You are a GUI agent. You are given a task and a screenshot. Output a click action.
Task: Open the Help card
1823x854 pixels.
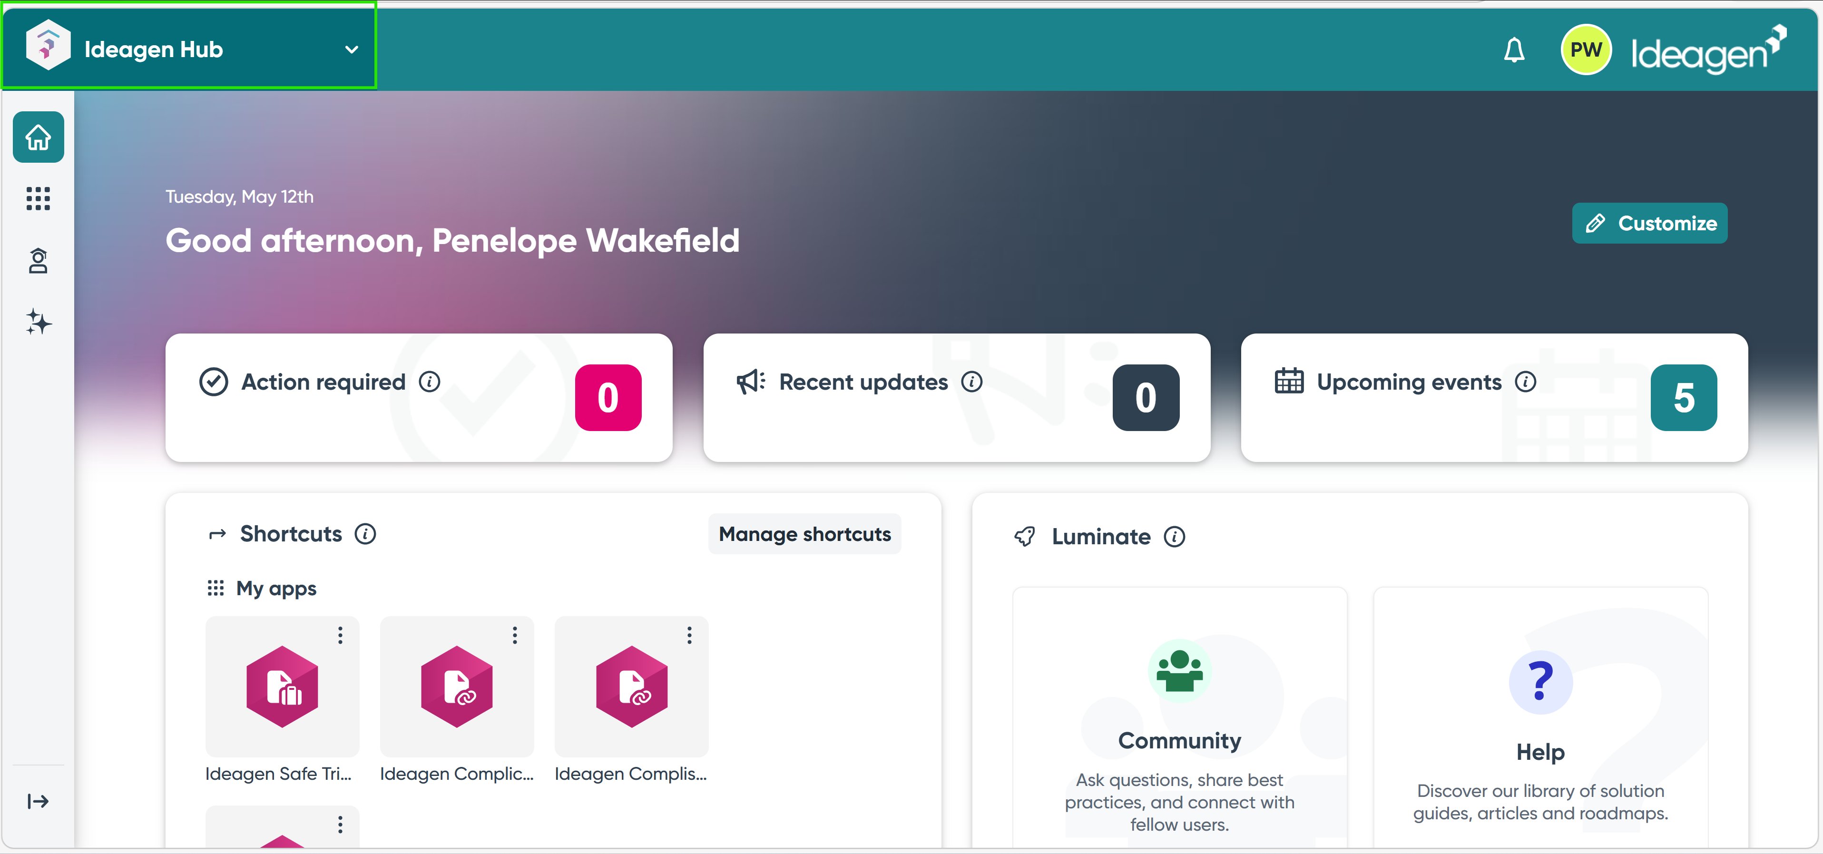click(1540, 717)
